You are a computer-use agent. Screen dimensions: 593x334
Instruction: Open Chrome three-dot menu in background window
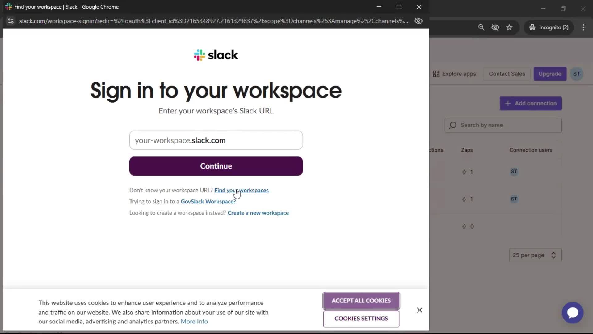click(x=583, y=28)
